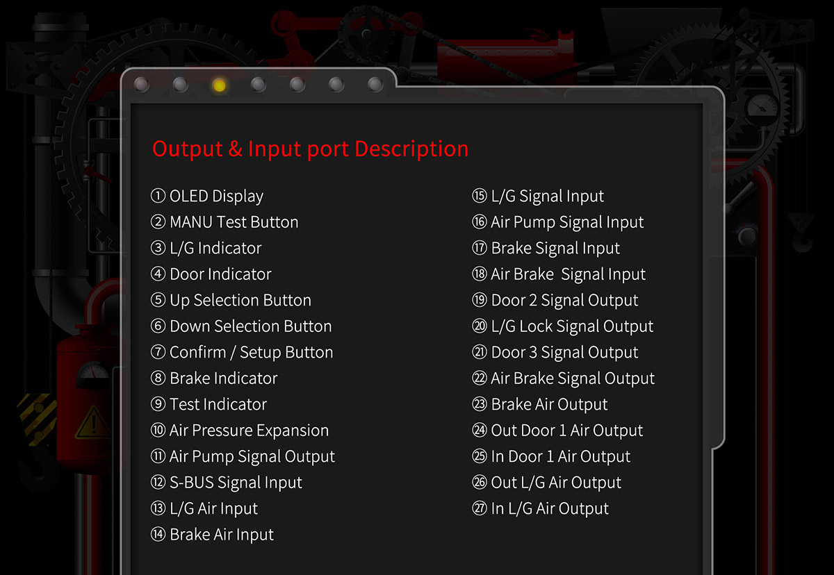Select the first gray dot in the top row
Viewport: 834px width, 575px height.
coord(141,85)
